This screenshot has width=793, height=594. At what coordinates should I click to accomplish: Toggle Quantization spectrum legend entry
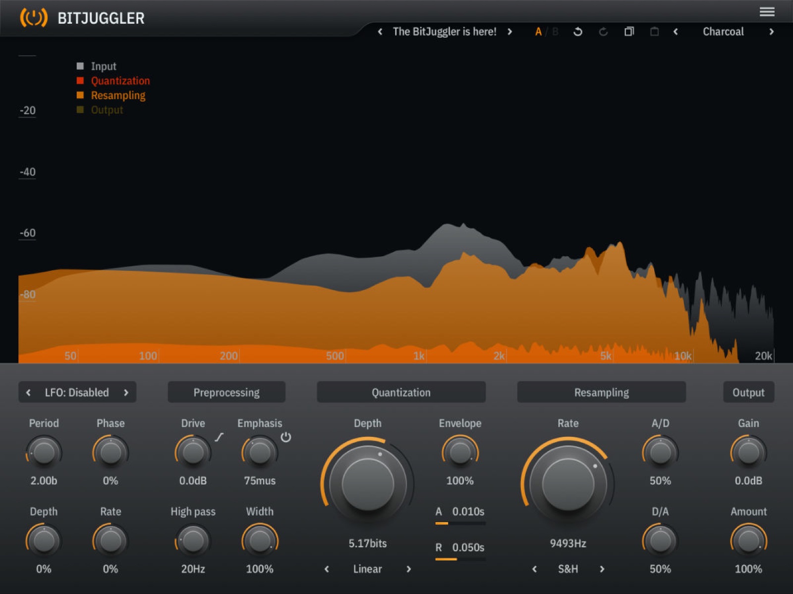click(113, 80)
